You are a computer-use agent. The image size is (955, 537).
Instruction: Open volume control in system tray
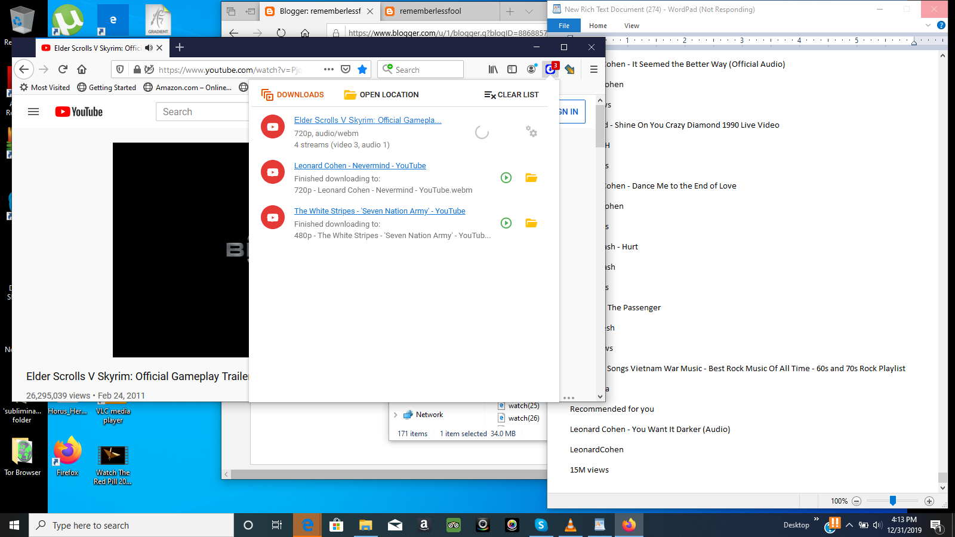[877, 525]
